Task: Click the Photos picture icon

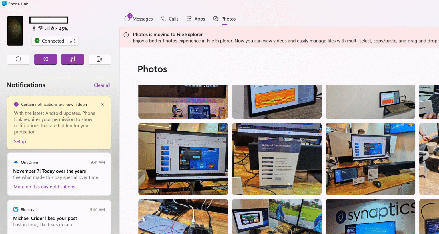Action: [x=215, y=19]
